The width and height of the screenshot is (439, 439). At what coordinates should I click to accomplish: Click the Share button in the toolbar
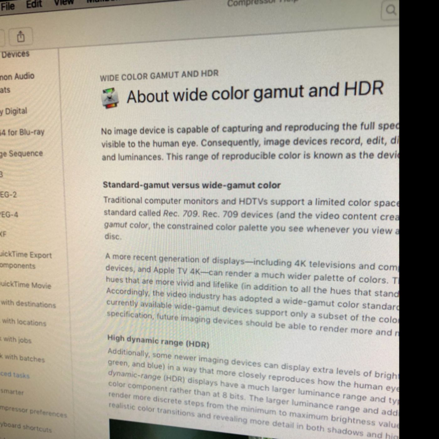(21, 37)
